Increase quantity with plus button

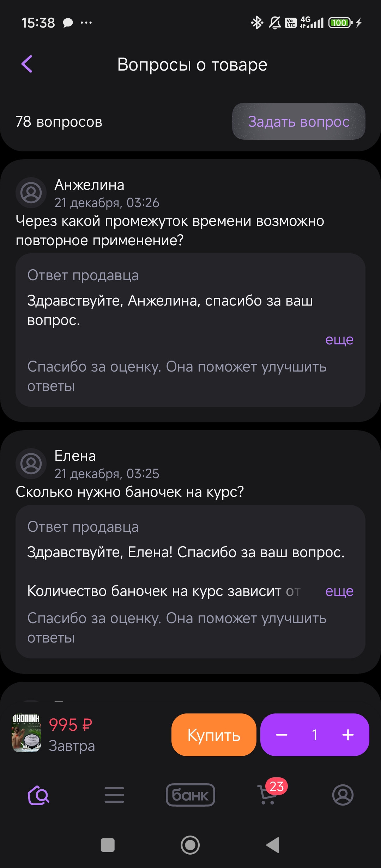point(348,735)
